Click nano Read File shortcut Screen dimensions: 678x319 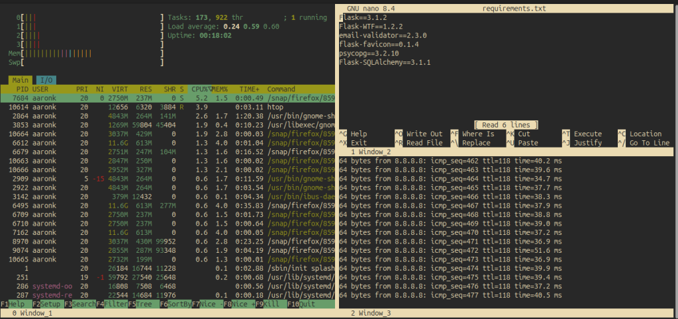pos(419,143)
